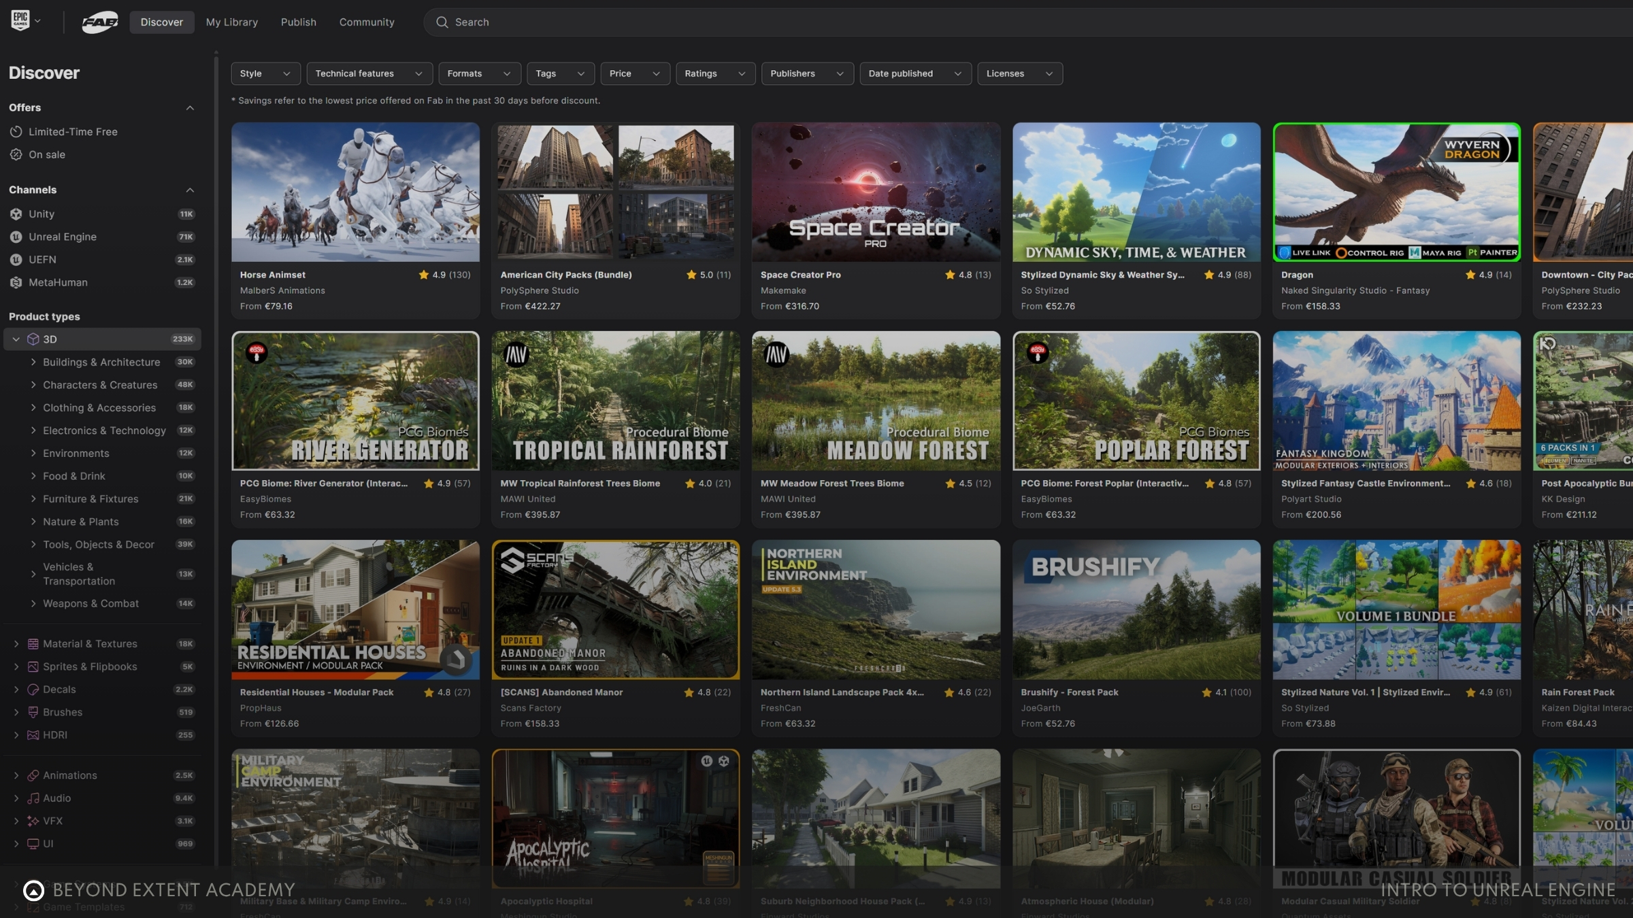Click the HDRI product type icon

point(33,734)
